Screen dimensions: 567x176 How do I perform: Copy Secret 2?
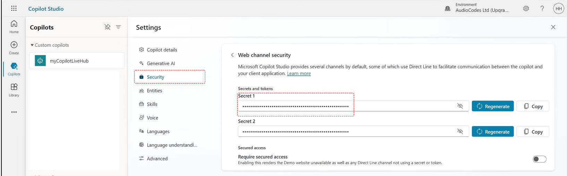[x=533, y=131]
